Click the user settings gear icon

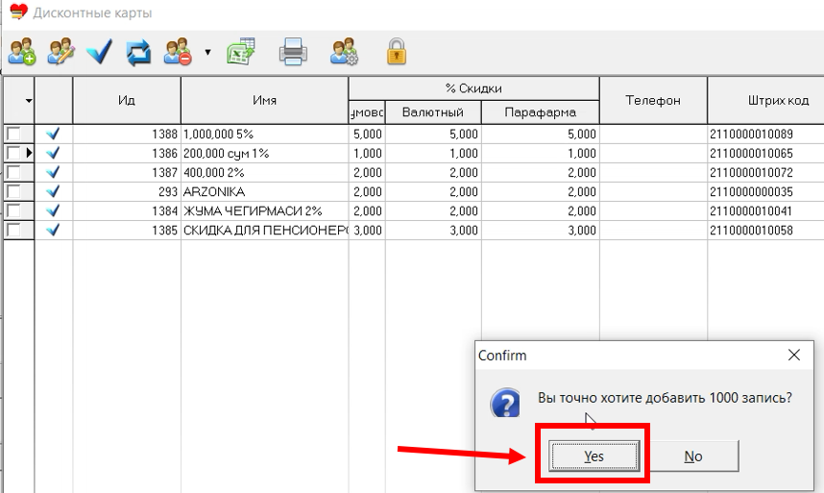coord(344,52)
